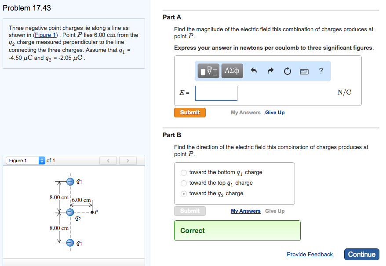Click My Answers under Part B
386x266 pixels.
click(245, 211)
